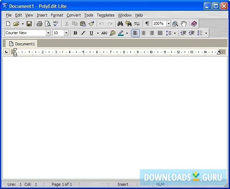Expand the bullet list style arrow
This screenshot has width=230, height=189.
206,33
